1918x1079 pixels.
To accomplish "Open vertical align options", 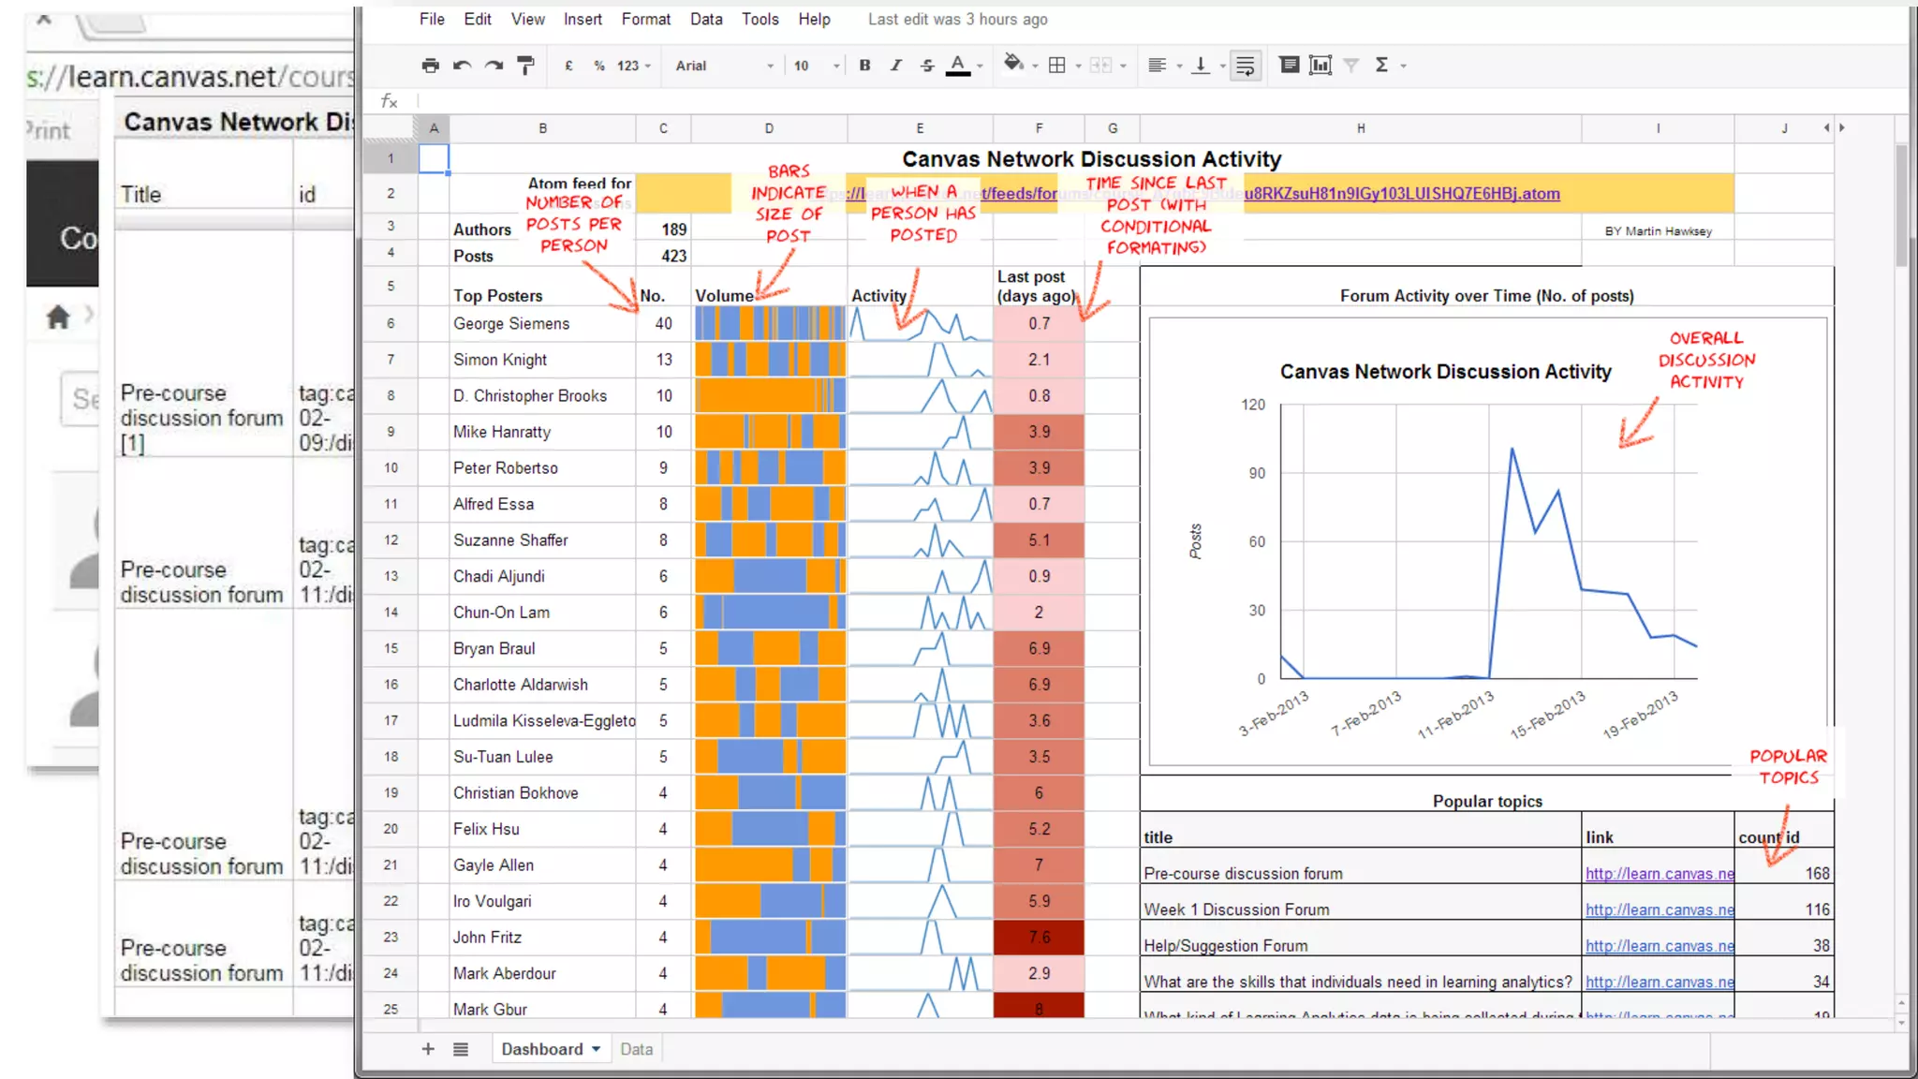I will pyautogui.click(x=1201, y=66).
